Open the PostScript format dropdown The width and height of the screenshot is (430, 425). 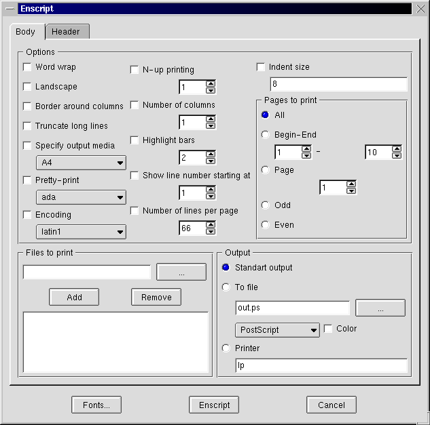pos(277,330)
